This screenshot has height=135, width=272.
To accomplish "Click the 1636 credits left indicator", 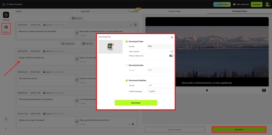I will tap(241, 4).
